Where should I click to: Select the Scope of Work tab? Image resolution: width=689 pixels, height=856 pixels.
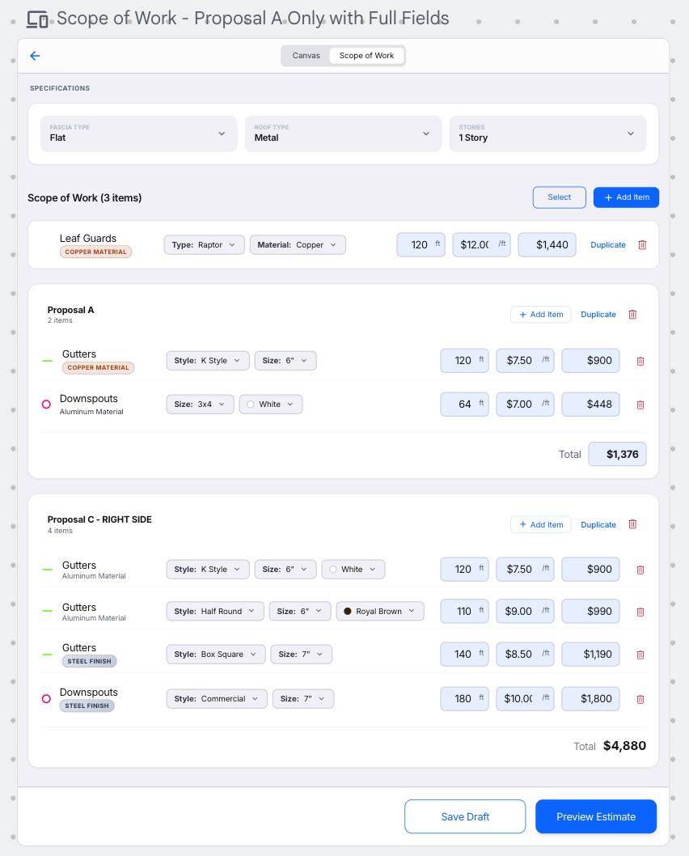click(366, 56)
